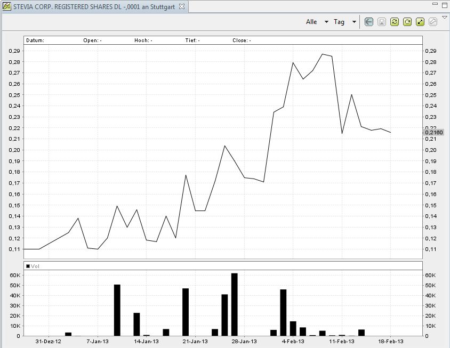Viewport: 450px width, 348px height.
Task: Click the Vol legend square in volume panel
Action: click(28, 265)
